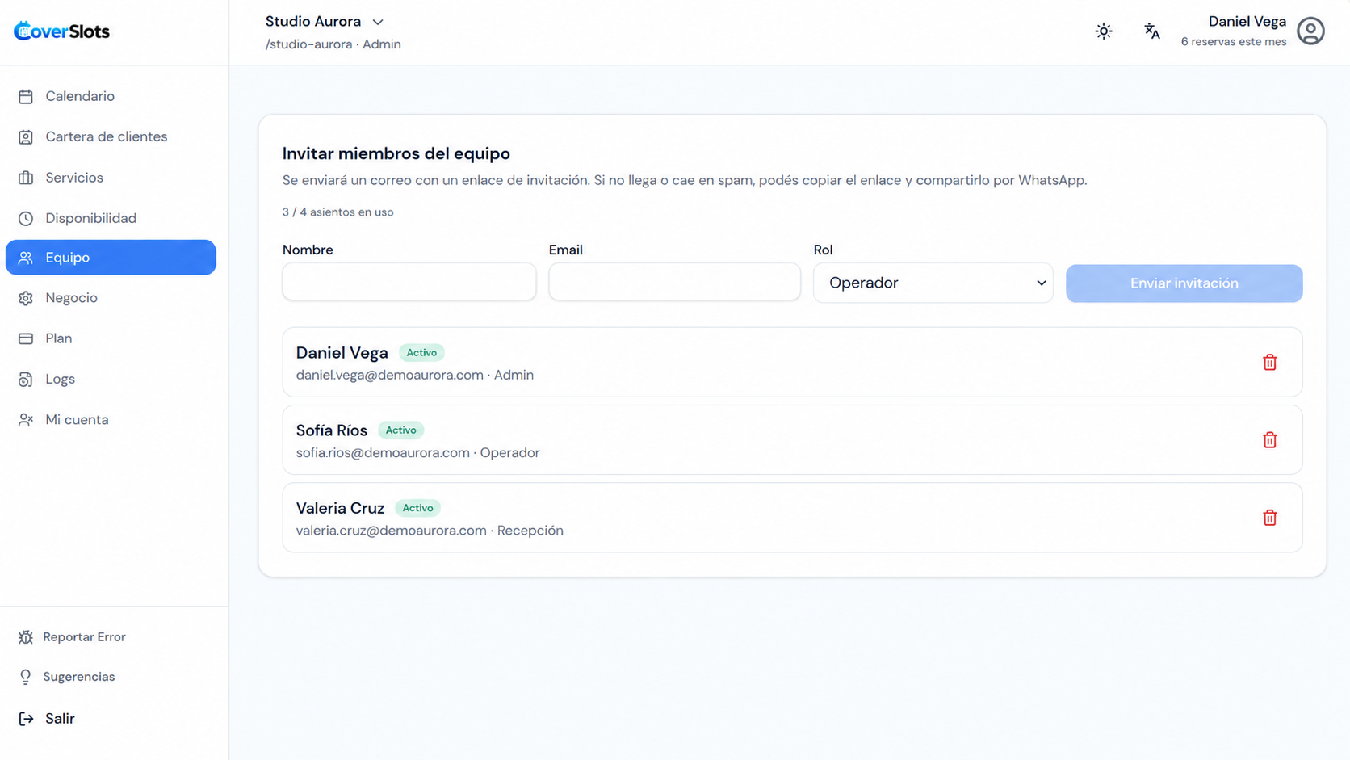This screenshot has height=760, width=1350.
Task: Toggle light/dark theme sun icon
Action: [1104, 31]
